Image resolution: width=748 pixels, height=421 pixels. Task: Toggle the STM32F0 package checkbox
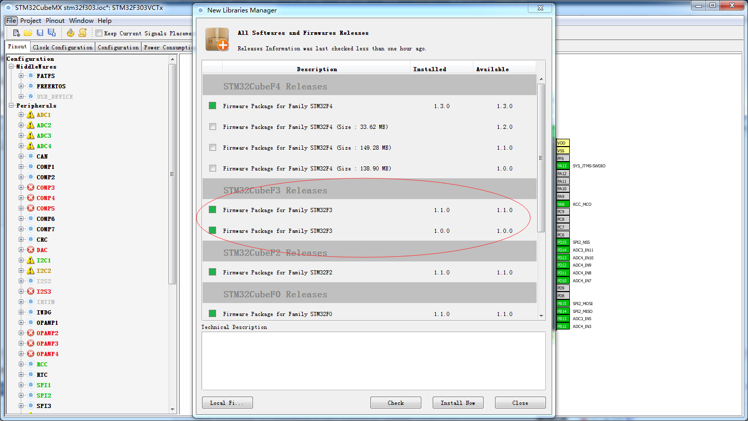(x=212, y=314)
